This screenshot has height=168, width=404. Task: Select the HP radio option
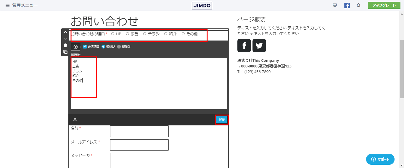pyautogui.click(x=113, y=34)
